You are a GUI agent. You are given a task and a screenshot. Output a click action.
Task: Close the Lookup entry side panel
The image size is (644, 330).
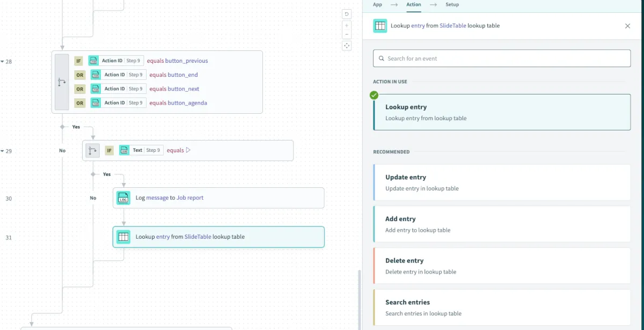pos(627,26)
